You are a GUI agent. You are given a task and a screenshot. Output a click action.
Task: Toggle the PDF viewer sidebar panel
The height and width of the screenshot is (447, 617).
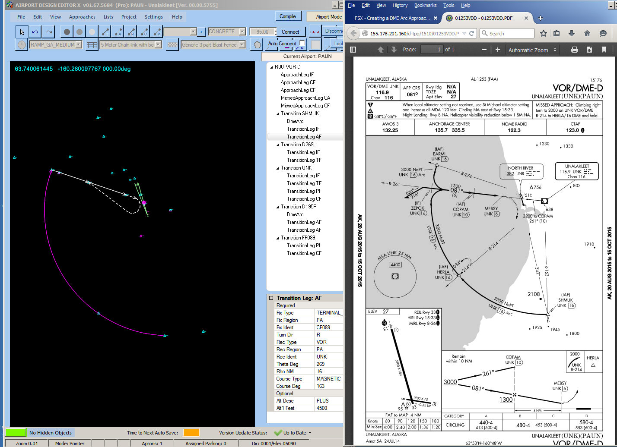click(x=353, y=49)
